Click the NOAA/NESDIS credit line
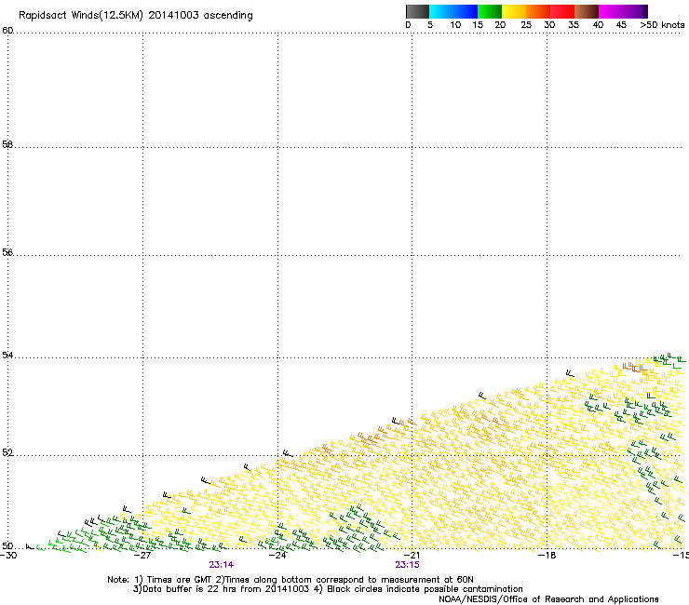The image size is (689, 605). 548,599
